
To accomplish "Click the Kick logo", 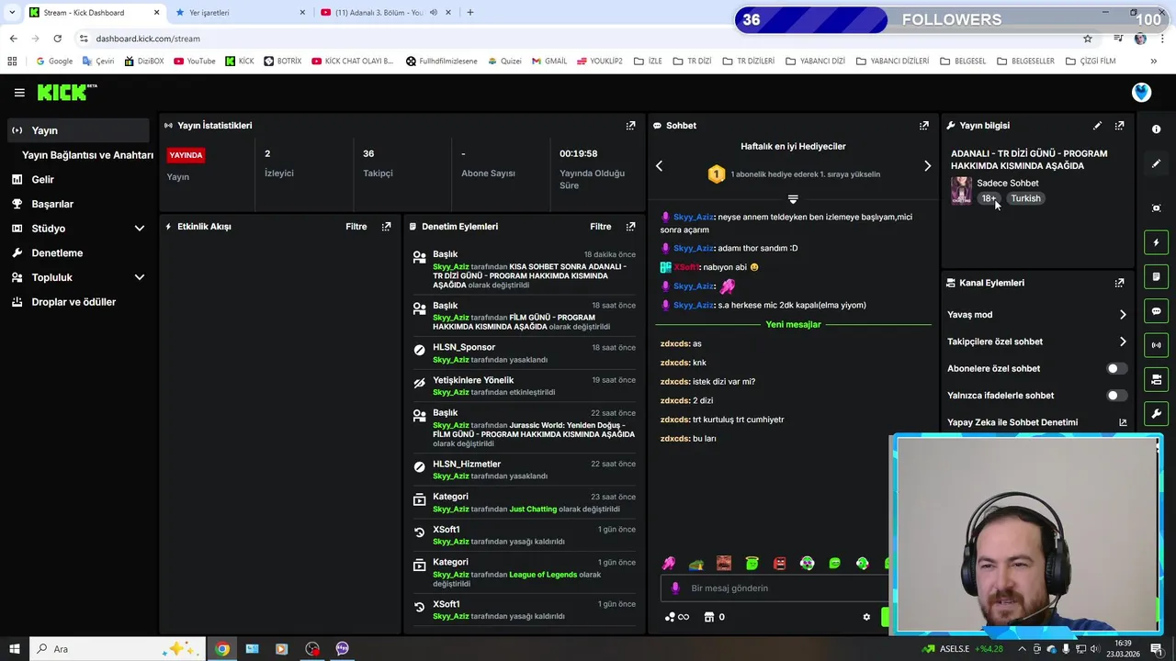I will tap(67, 92).
